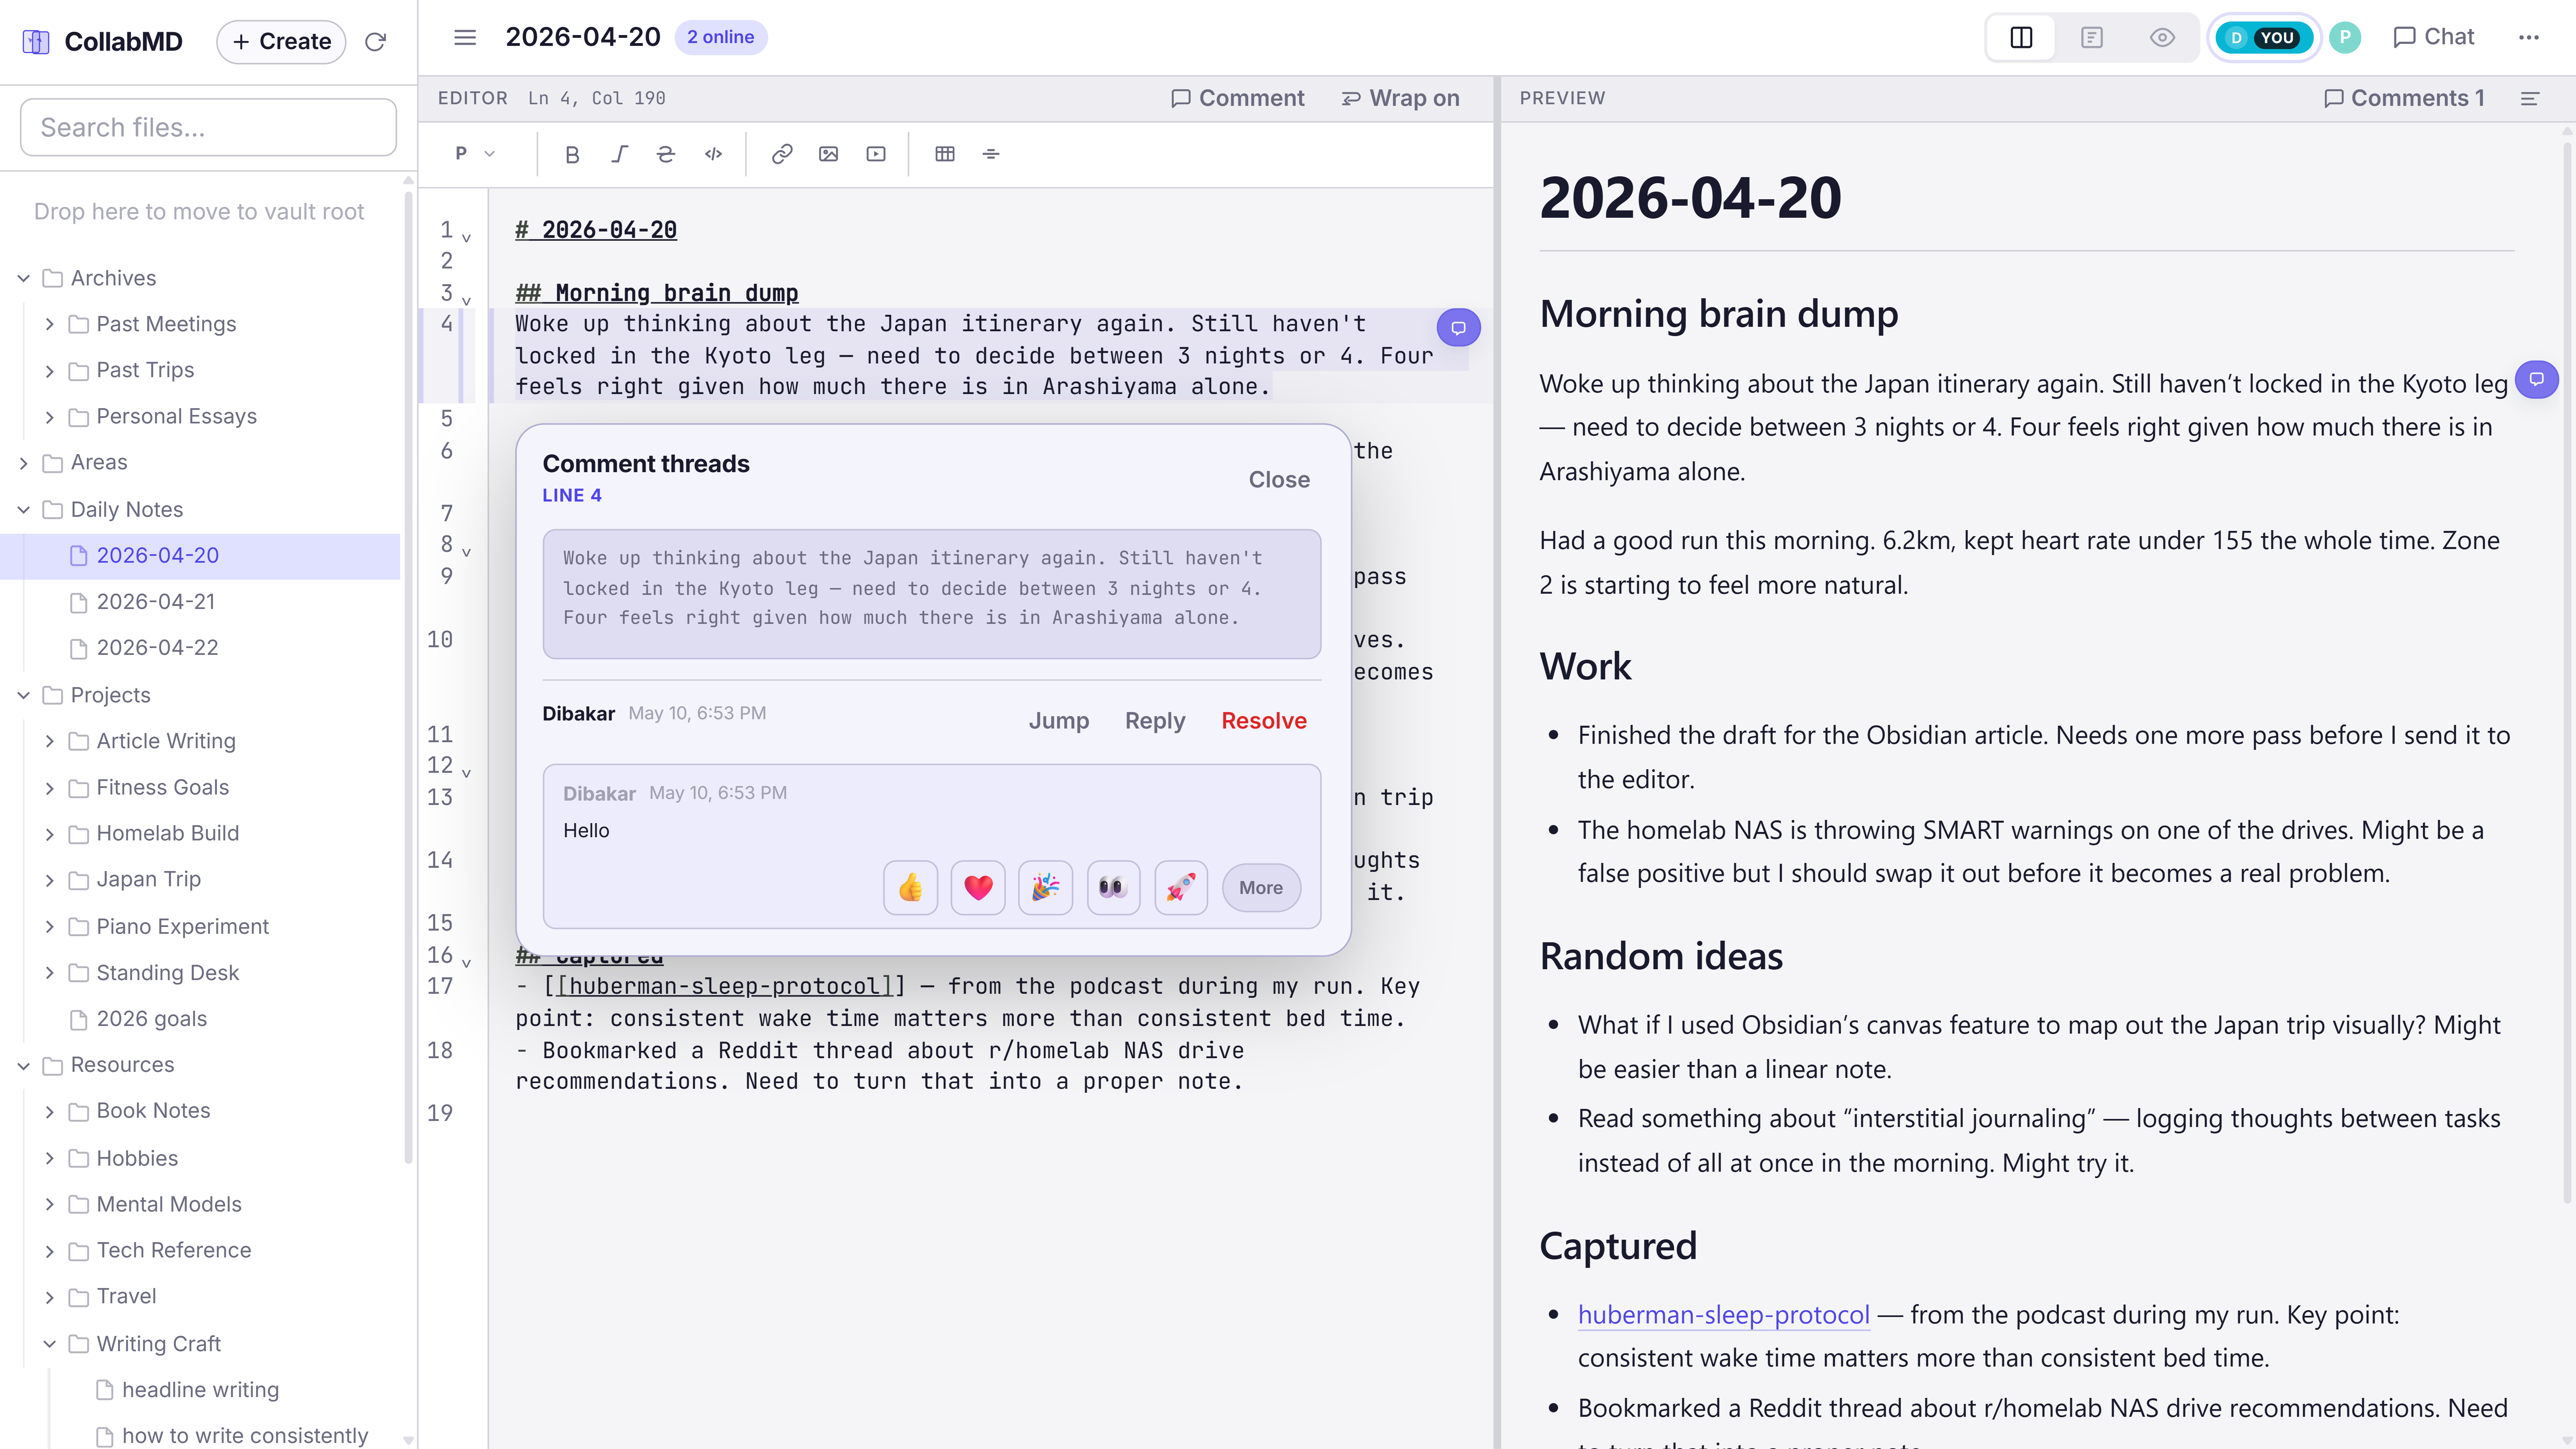This screenshot has width=2576, height=1449.
Task: Insert an image
Action: (829, 154)
